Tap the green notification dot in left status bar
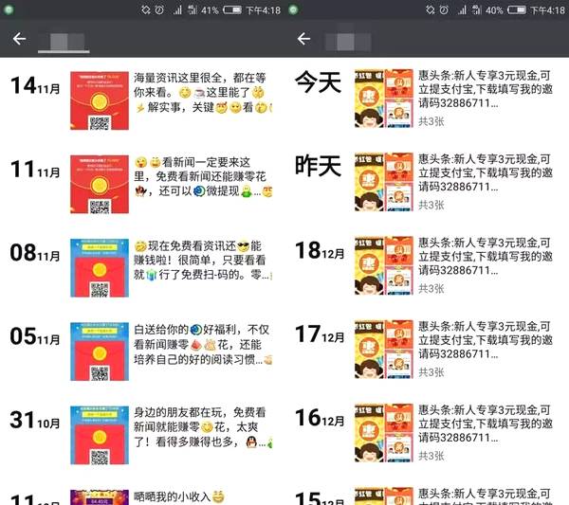The height and width of the screenshot is (505, 569). click(x=9, y=9)
